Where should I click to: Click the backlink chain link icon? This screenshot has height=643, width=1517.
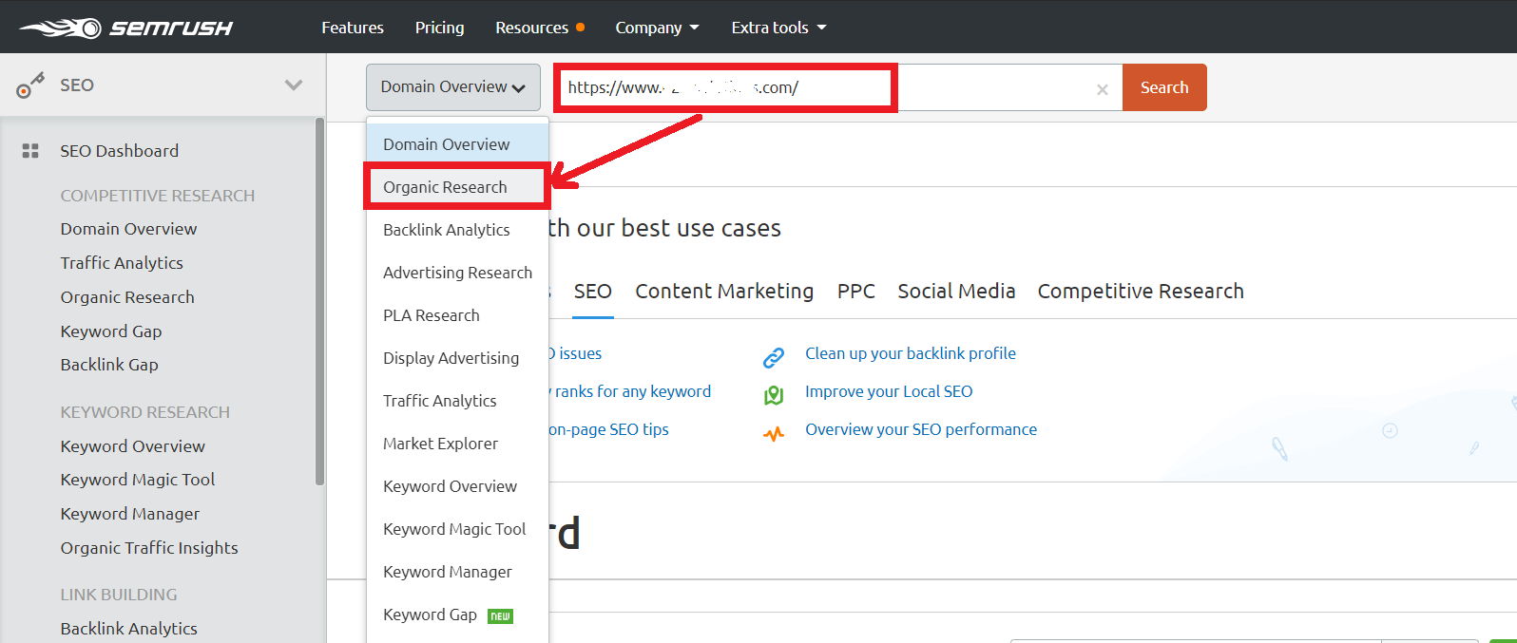pyautogui.click(x=774, y=357)
